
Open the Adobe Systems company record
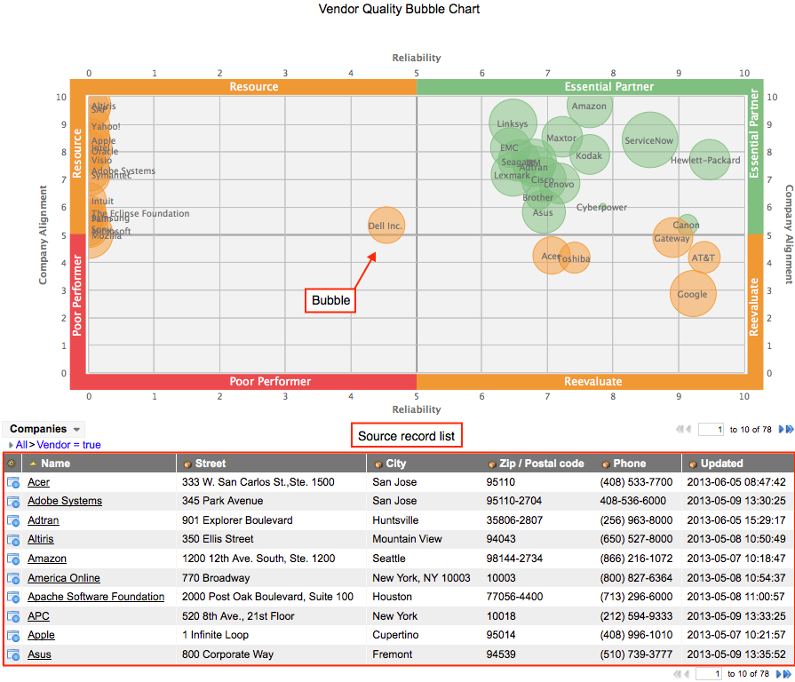[x=65, y=501]
